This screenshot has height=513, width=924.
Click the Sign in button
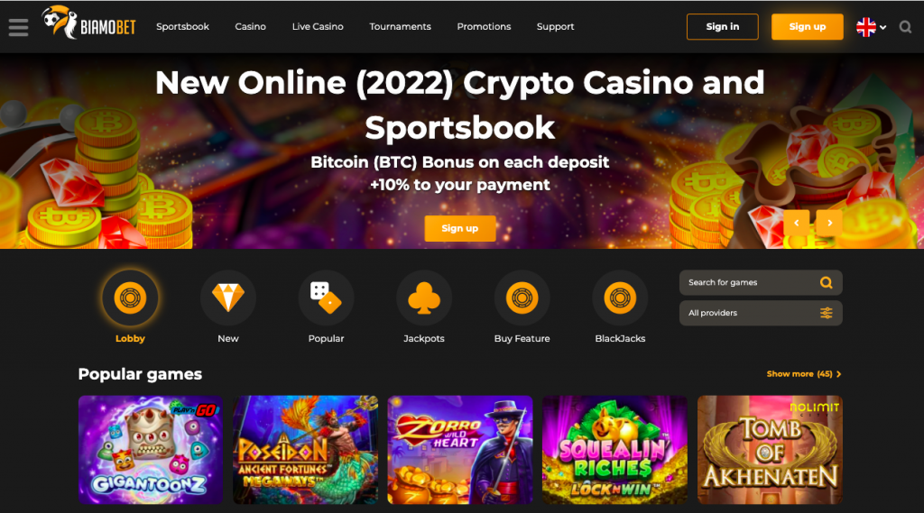pyautogui.click(x=723, y=26)
